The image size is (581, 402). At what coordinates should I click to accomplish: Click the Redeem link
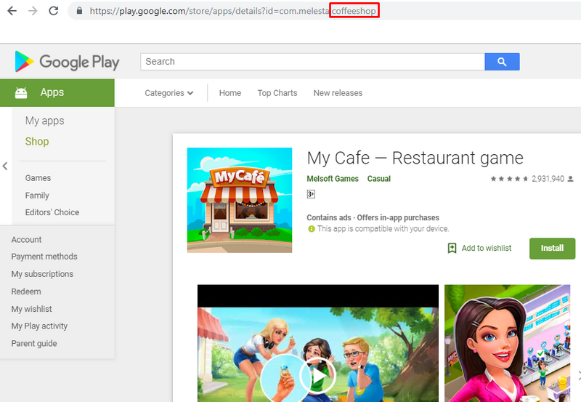point(26,292)
